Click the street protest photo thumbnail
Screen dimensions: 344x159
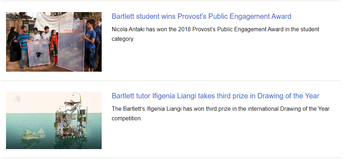pos(54,42)
